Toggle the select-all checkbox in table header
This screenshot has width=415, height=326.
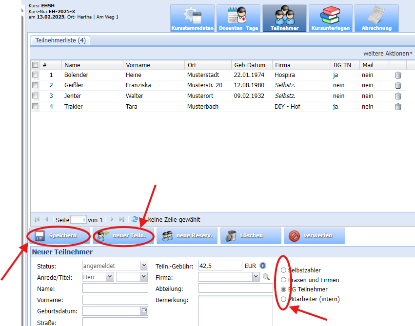(35, 65)
